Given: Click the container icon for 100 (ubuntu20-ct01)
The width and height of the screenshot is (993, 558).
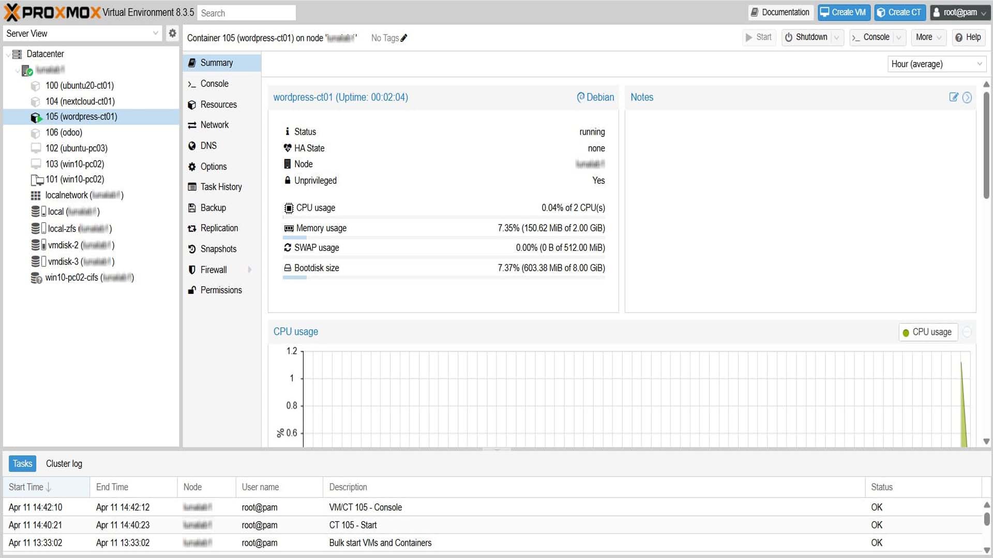Looking at the screenshot, I should pyautogui.click(x=35, y=86).
